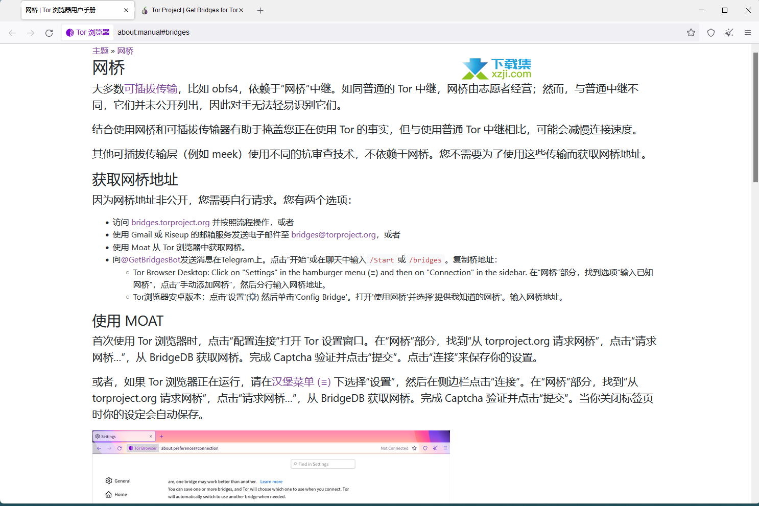Follow the bridges.torproject.org link

(170, 222)
